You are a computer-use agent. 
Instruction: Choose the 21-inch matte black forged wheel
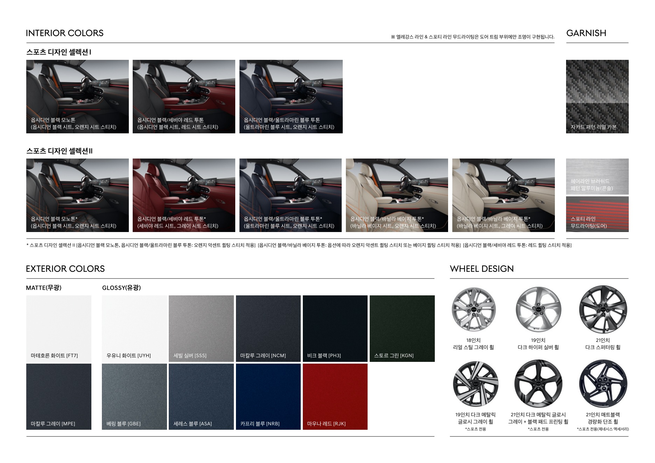pyautogui.click(x=603, y=384)
